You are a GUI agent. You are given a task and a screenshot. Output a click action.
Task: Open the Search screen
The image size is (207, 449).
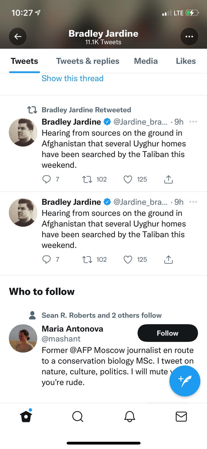(x=78, y=416)
